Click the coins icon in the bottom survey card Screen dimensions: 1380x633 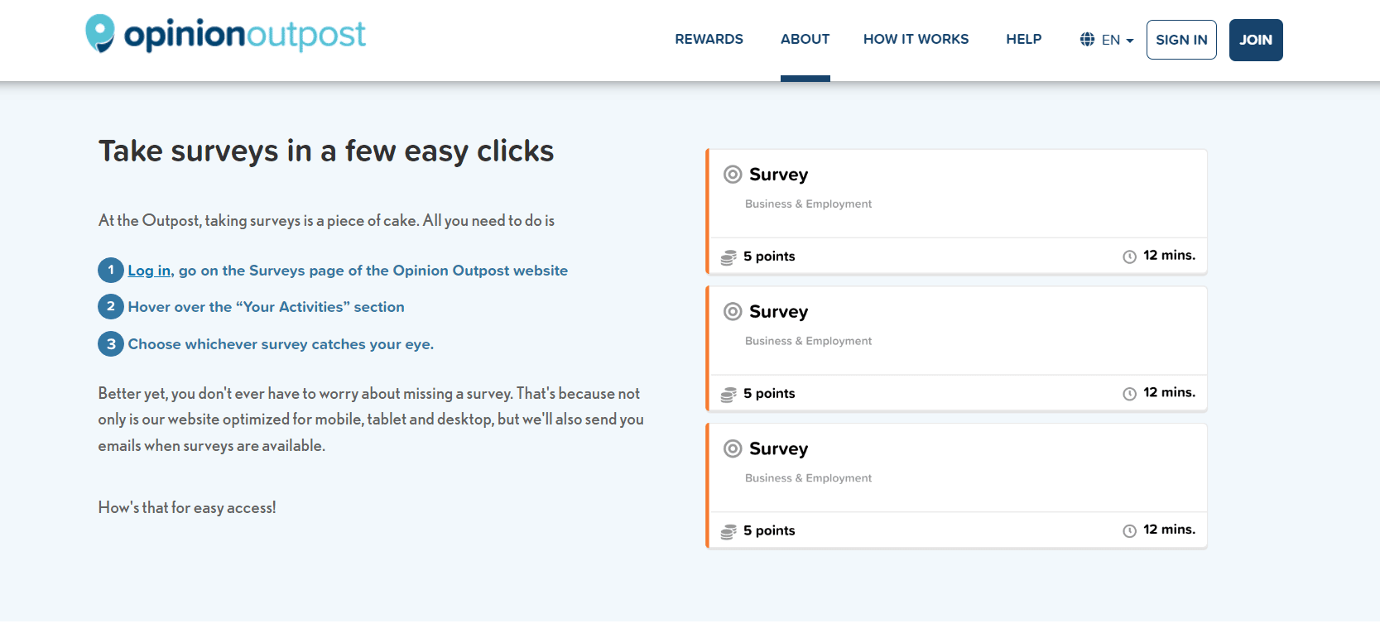click(728, 531)
